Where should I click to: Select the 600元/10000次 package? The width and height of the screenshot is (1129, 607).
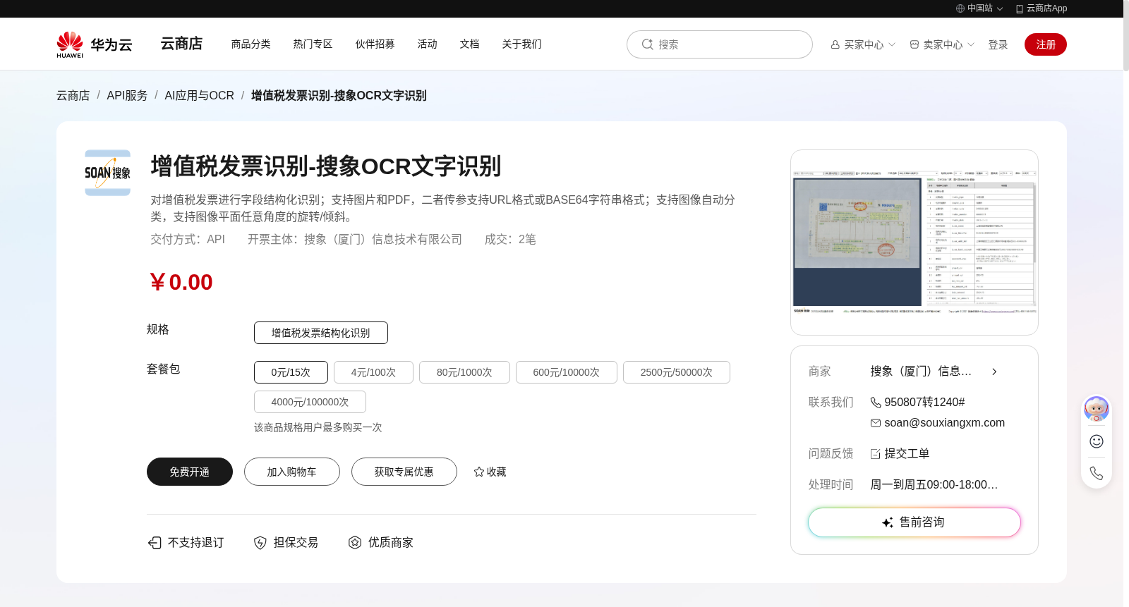(567, 372)
